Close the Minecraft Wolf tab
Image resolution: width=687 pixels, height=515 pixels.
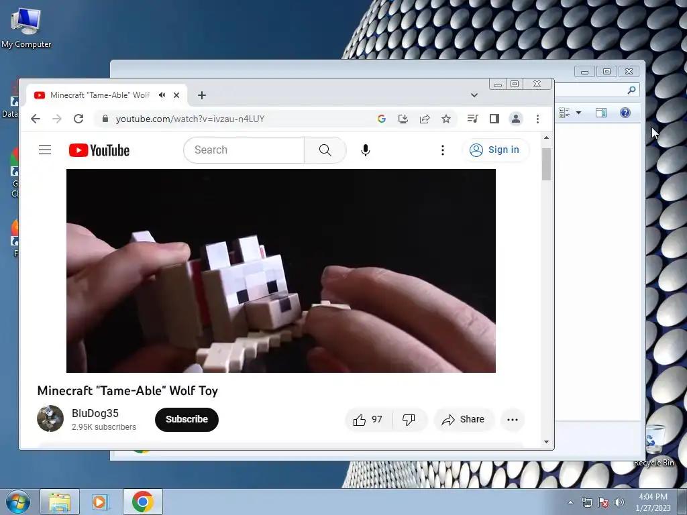[x=176, y=95]
